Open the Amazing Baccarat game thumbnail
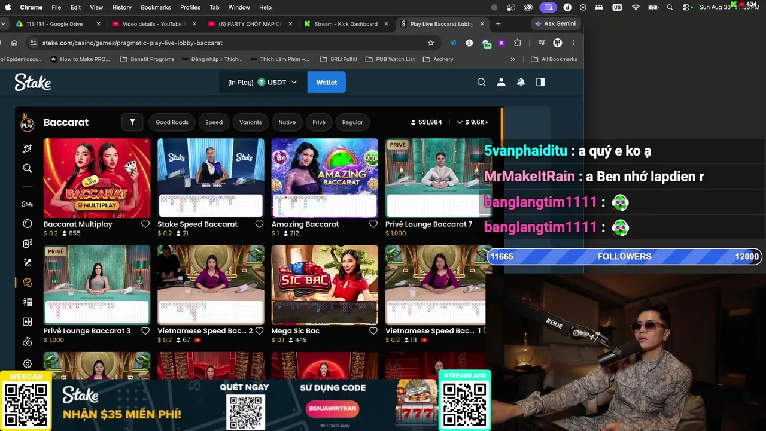Viewport: 766px width, 431px height. pyautogui.click(x=325, y=178)
